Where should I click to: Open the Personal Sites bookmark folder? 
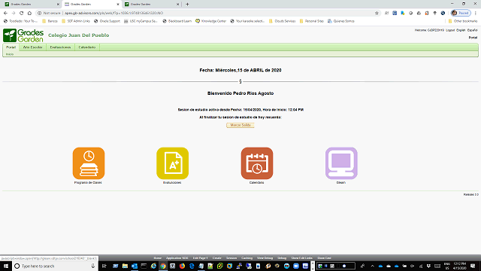312,21
